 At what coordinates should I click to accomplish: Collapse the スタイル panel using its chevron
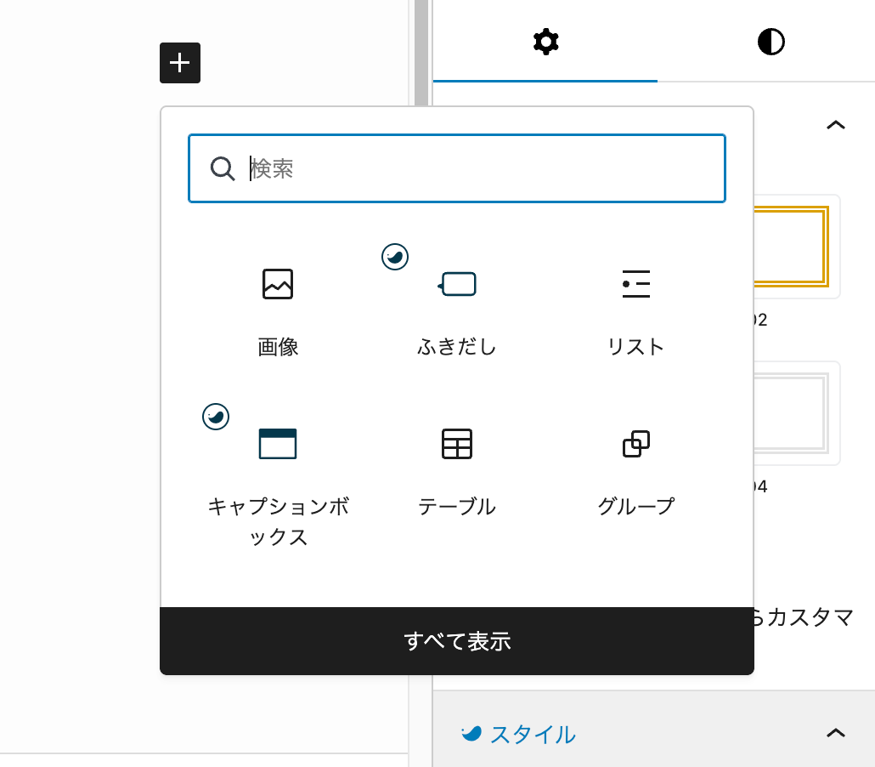point(836,732)
